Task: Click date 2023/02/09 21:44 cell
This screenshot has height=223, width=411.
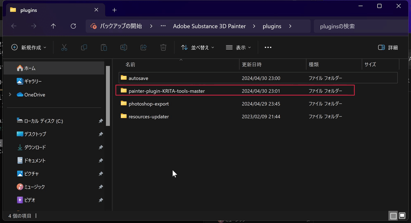Action: click(261, 117)
